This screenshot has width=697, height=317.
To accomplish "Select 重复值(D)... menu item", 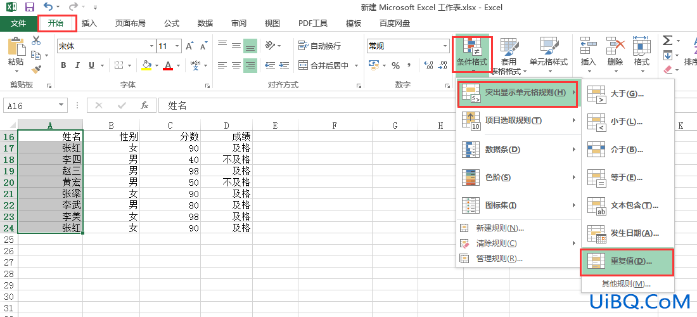I will point(627,261).
